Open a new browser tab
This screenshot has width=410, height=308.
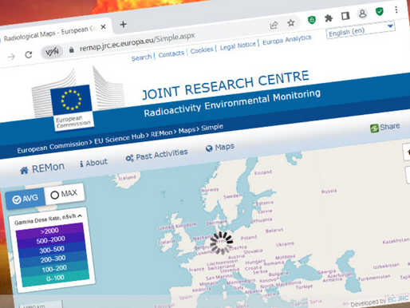[x=123, y=25]
